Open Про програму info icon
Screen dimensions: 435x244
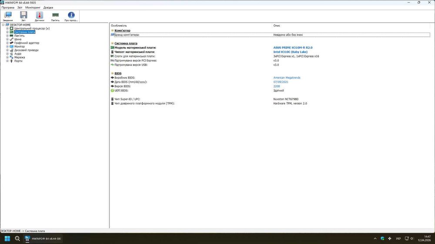[71, 16]
